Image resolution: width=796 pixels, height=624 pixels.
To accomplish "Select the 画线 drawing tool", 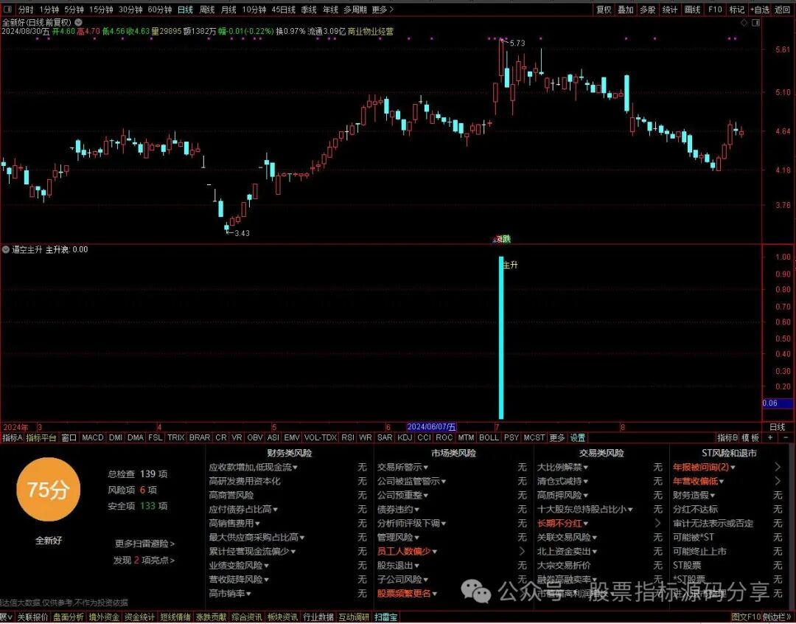I will pos(692,10).
